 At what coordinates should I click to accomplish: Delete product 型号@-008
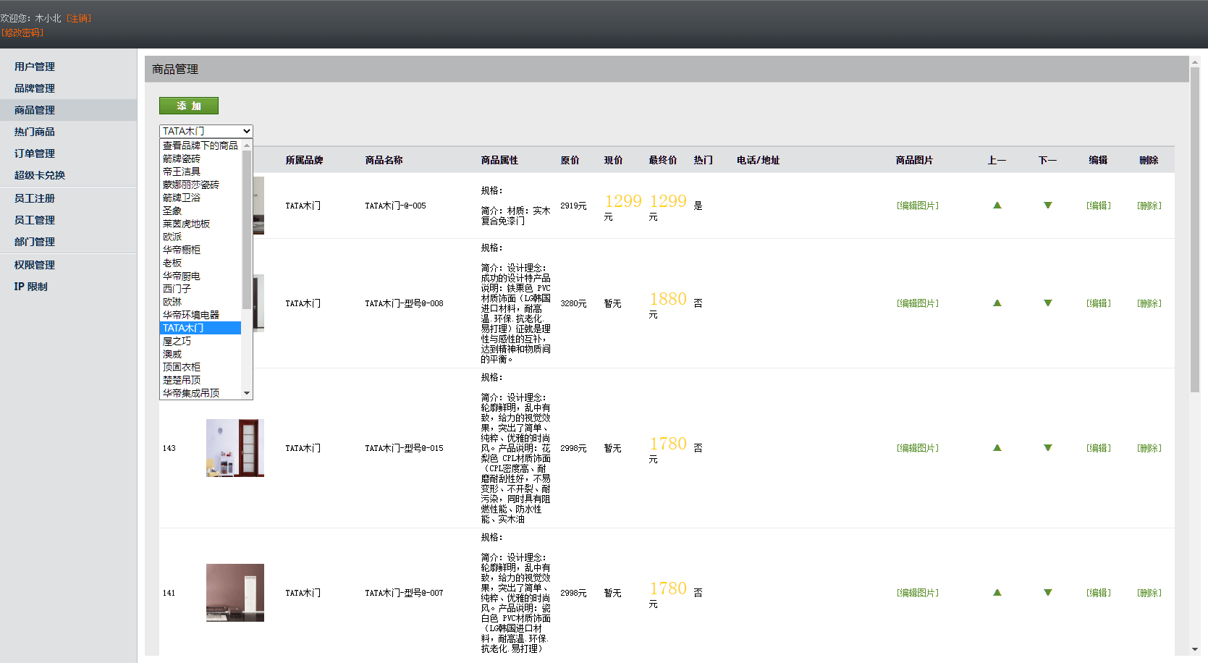pyautogui.click(x=1149, y=303)
